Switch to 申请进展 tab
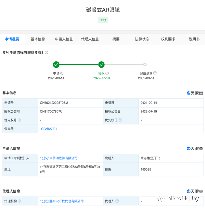 (12, 39)
